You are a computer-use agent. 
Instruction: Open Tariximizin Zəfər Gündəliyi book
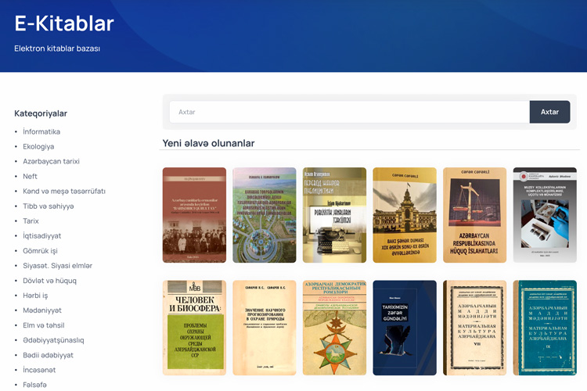click(405, 328)
